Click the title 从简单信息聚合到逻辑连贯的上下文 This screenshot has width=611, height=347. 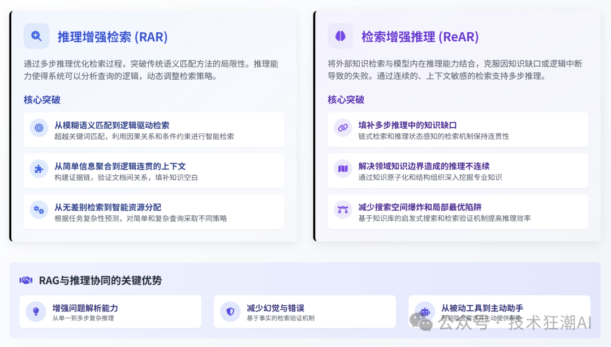tap(120, 166)
